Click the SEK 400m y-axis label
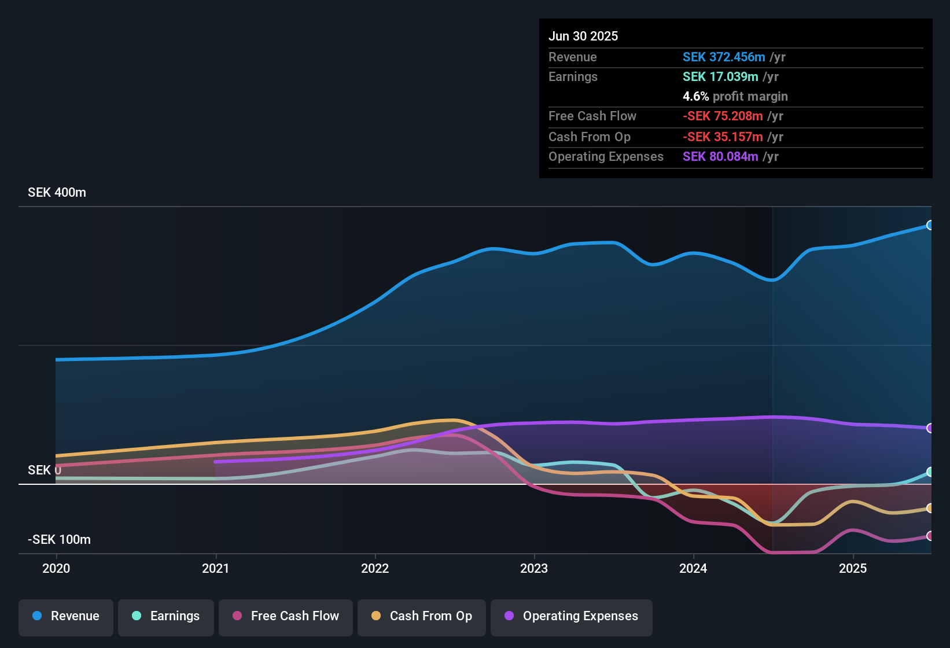950x648 pixels. 57,193
